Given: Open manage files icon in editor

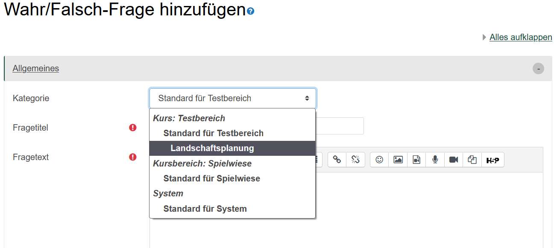Looking at the screenshot, I should (472, 160).
